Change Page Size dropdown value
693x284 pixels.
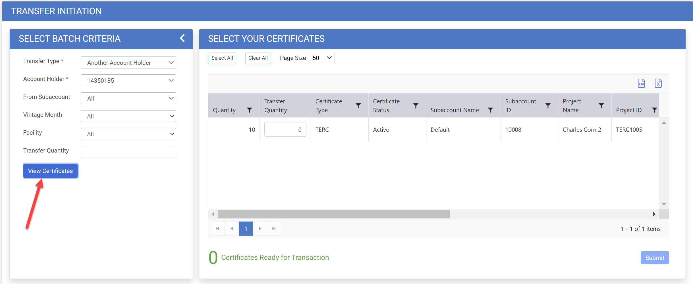click(321, 58)
